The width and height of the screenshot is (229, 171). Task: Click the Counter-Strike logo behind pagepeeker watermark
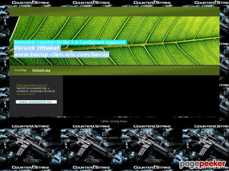pos(211,167)
